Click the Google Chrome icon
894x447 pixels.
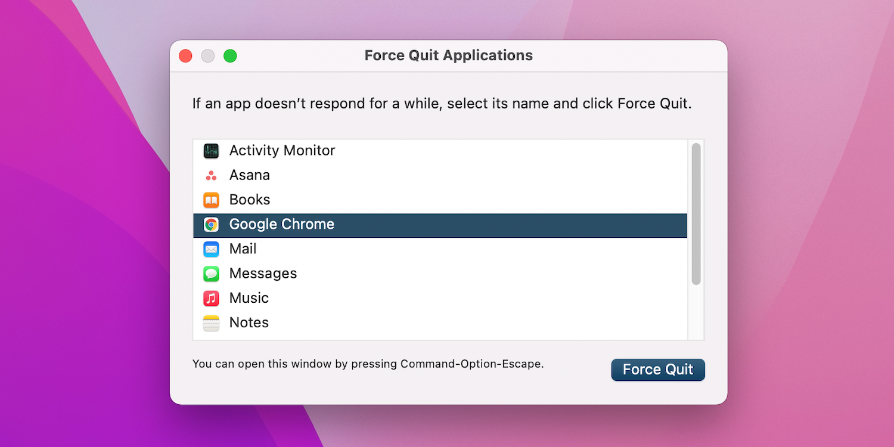[211, 225]
